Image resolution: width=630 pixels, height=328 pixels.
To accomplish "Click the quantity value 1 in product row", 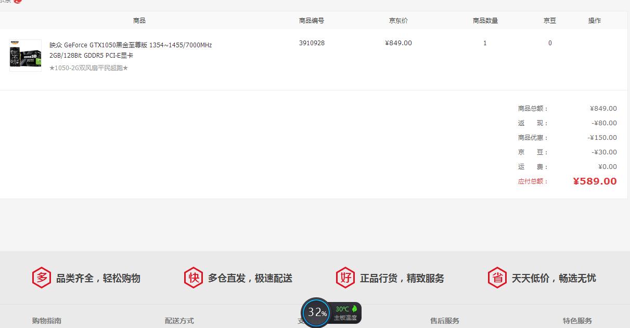I will 485,43.
